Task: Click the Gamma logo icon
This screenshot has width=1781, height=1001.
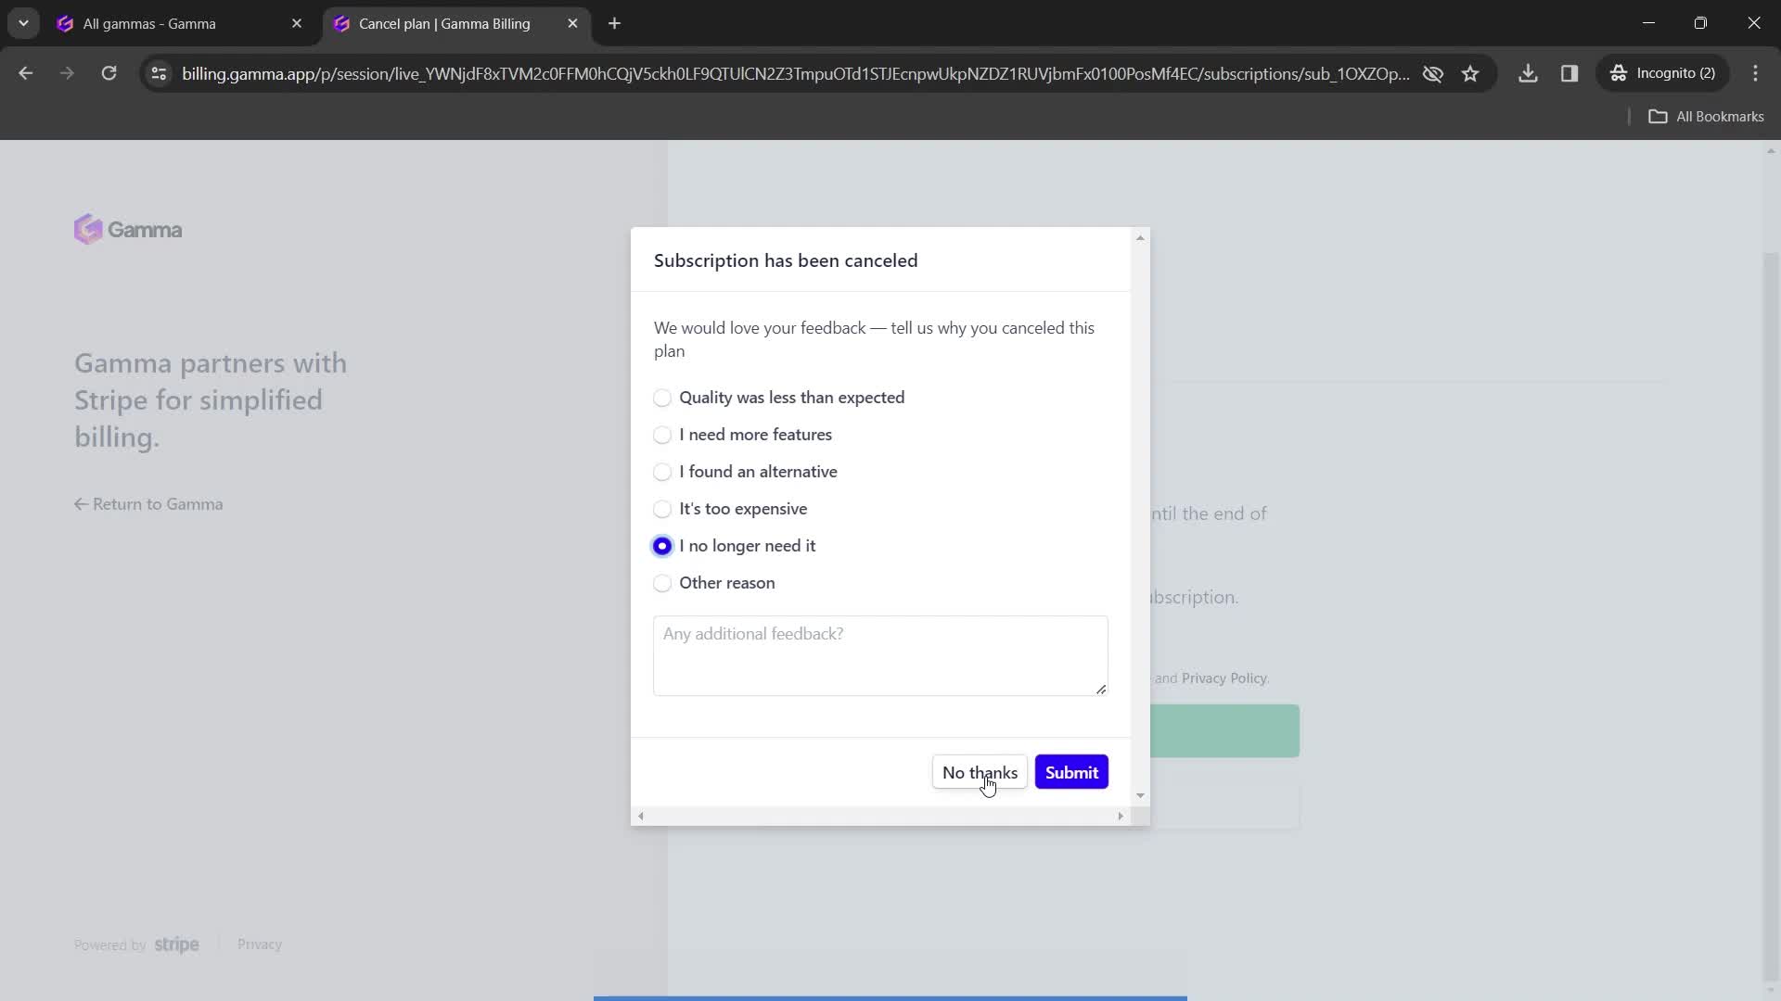Action: pos(88,230)
